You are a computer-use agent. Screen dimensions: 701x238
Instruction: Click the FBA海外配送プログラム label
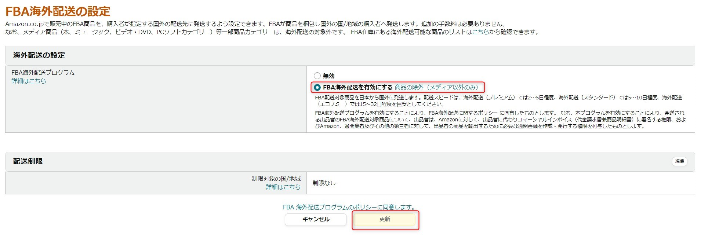43,73
